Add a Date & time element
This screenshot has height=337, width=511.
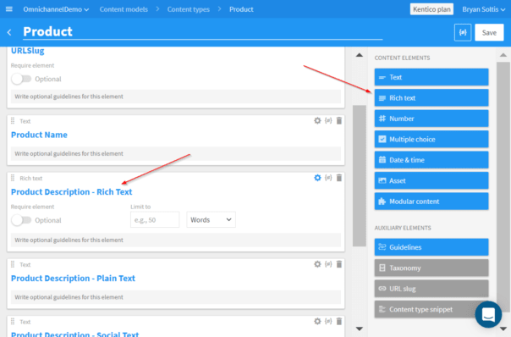coord(431,160)
